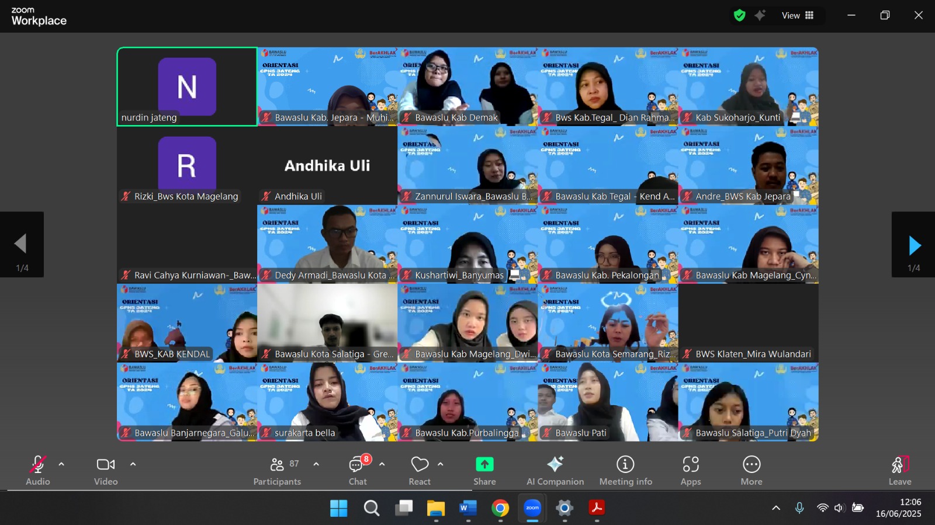Image resolution: width=935 pixels, height=525 pixels.
Task: Open video options caret beside Video
Action: click(x=133, y=464)
